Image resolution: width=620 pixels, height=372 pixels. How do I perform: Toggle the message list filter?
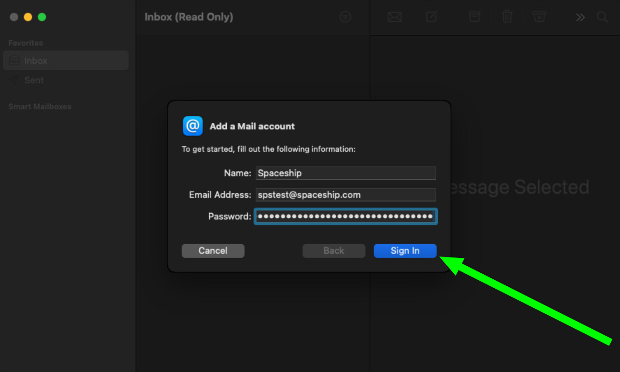point(345,17)
